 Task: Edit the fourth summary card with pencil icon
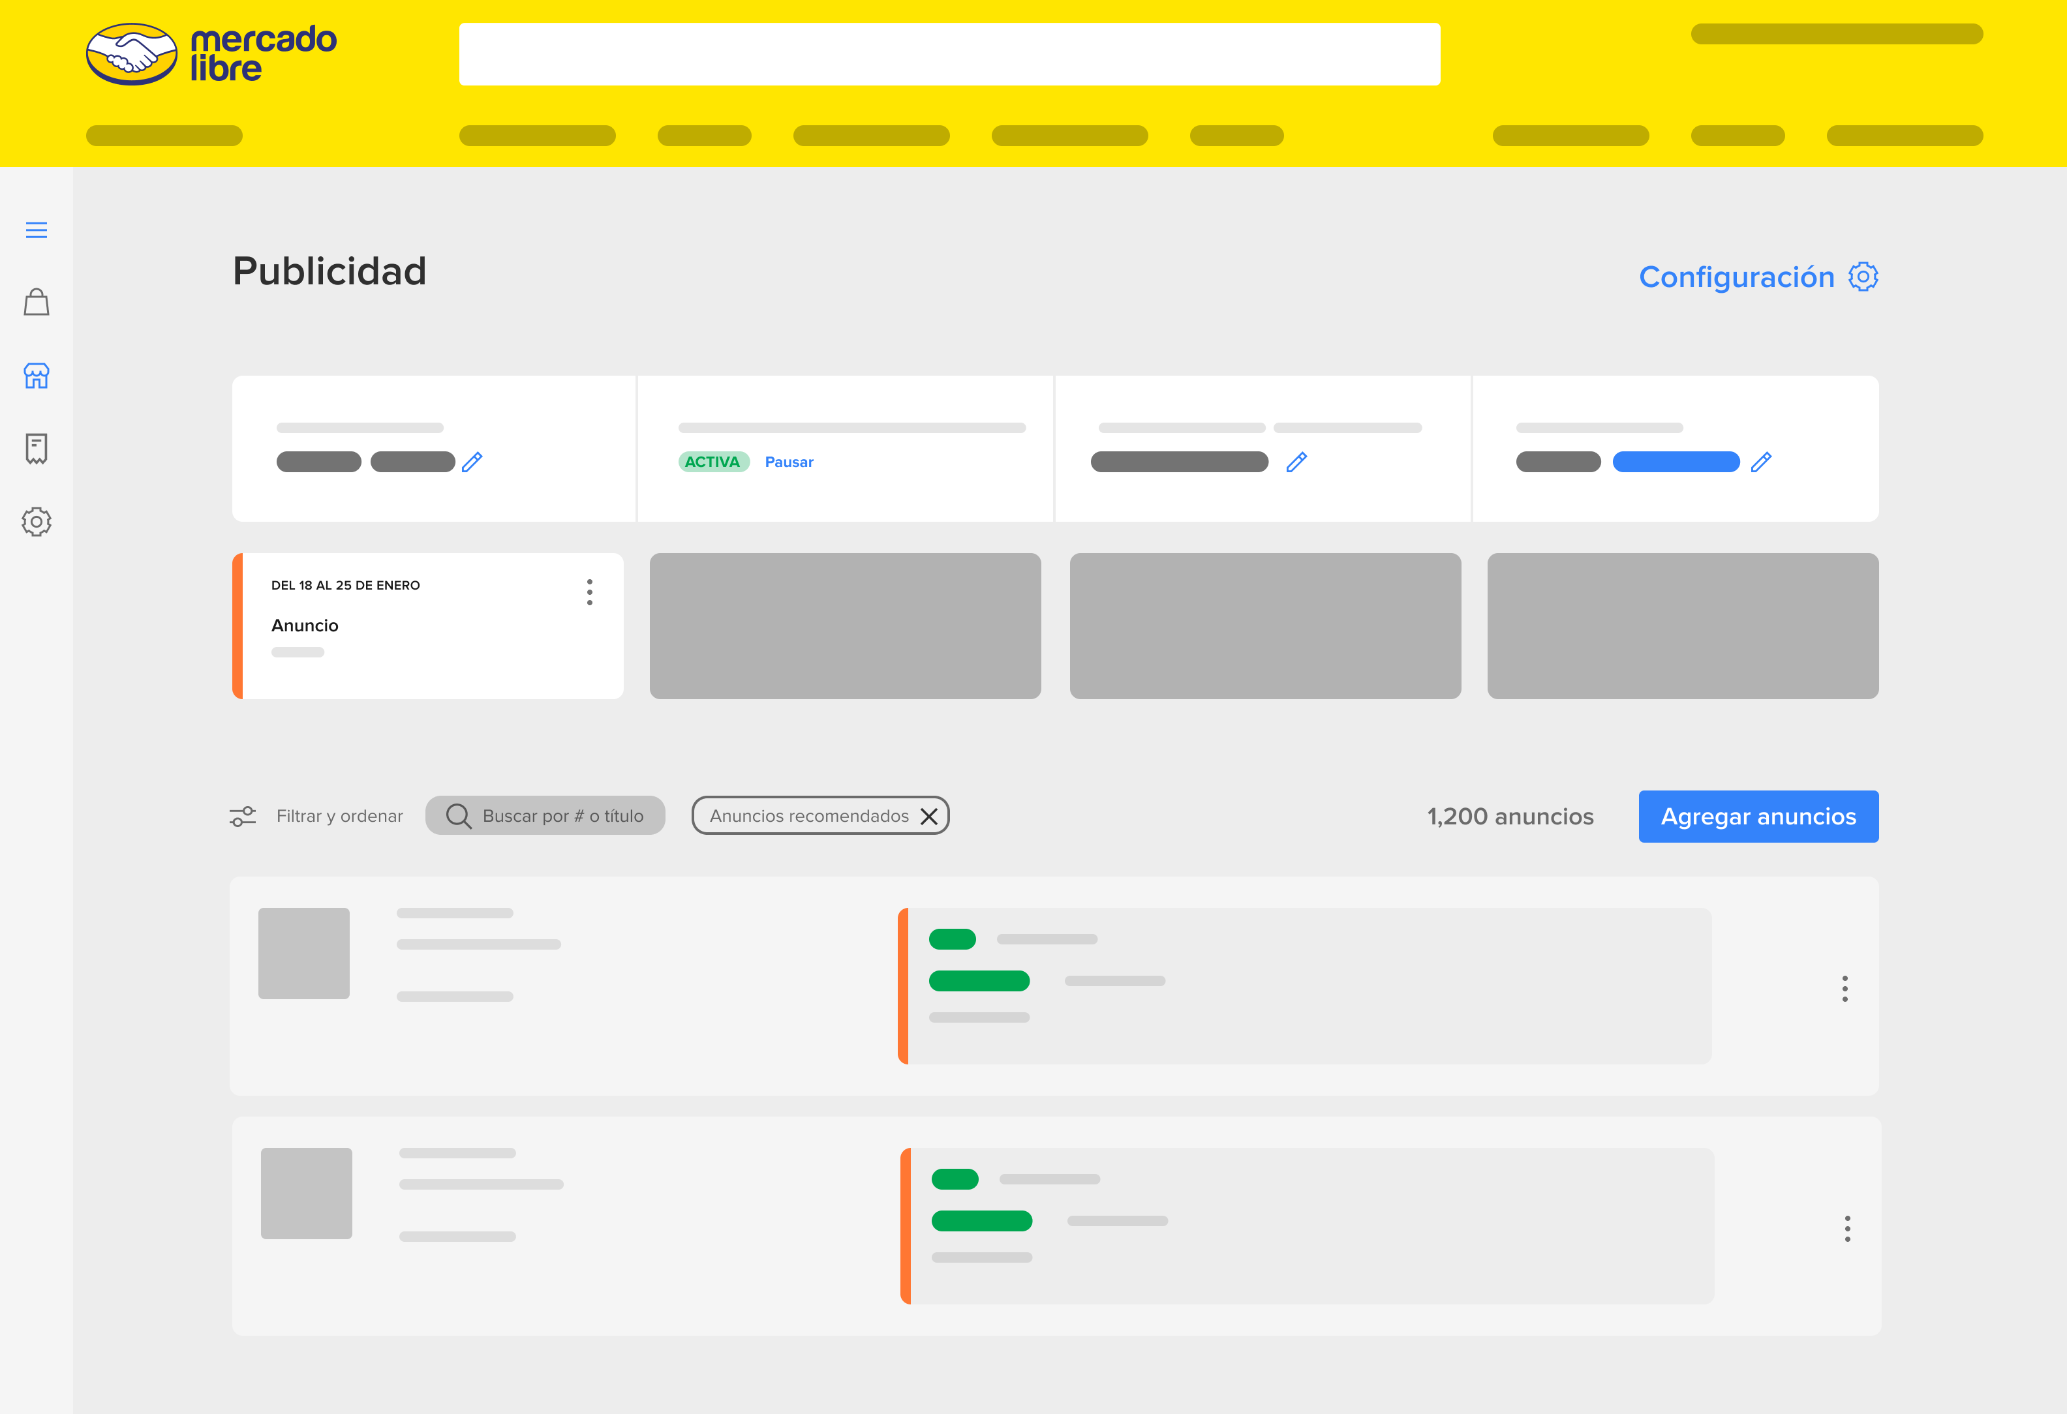pyautogui.click(x=1761, y=462)
